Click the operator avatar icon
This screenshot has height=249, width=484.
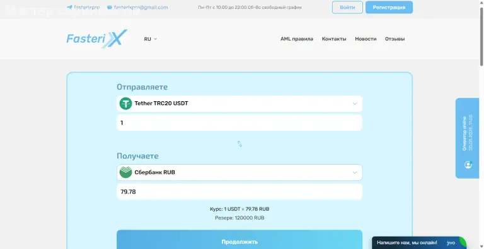[x=468, y=165]
